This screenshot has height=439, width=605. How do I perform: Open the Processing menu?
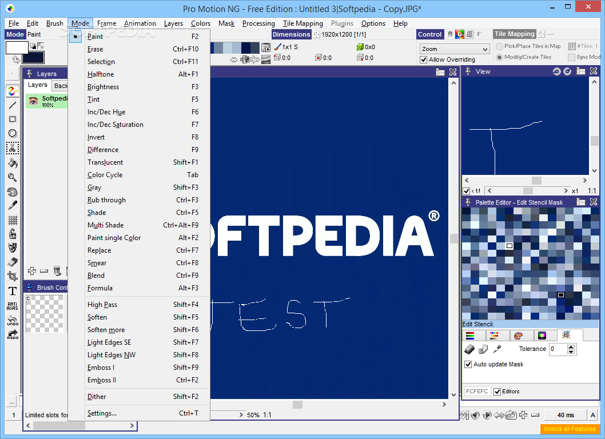click(258, 23)
